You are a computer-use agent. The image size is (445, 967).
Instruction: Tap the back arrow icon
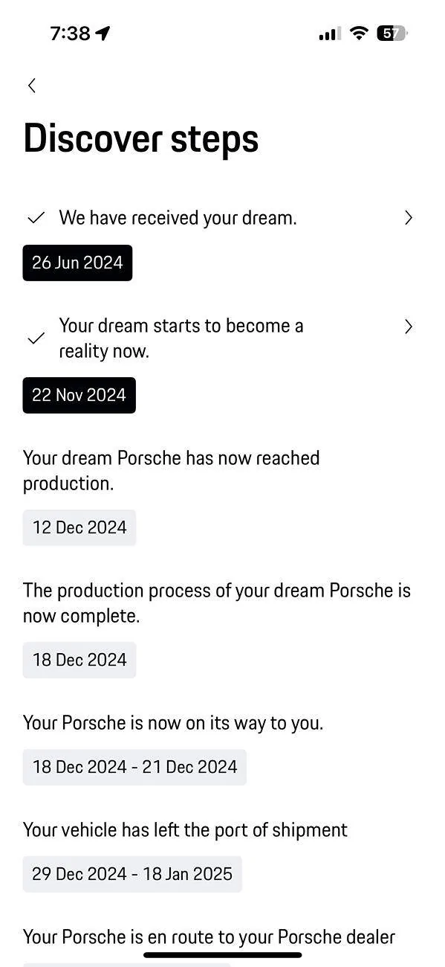coord(31,86)
